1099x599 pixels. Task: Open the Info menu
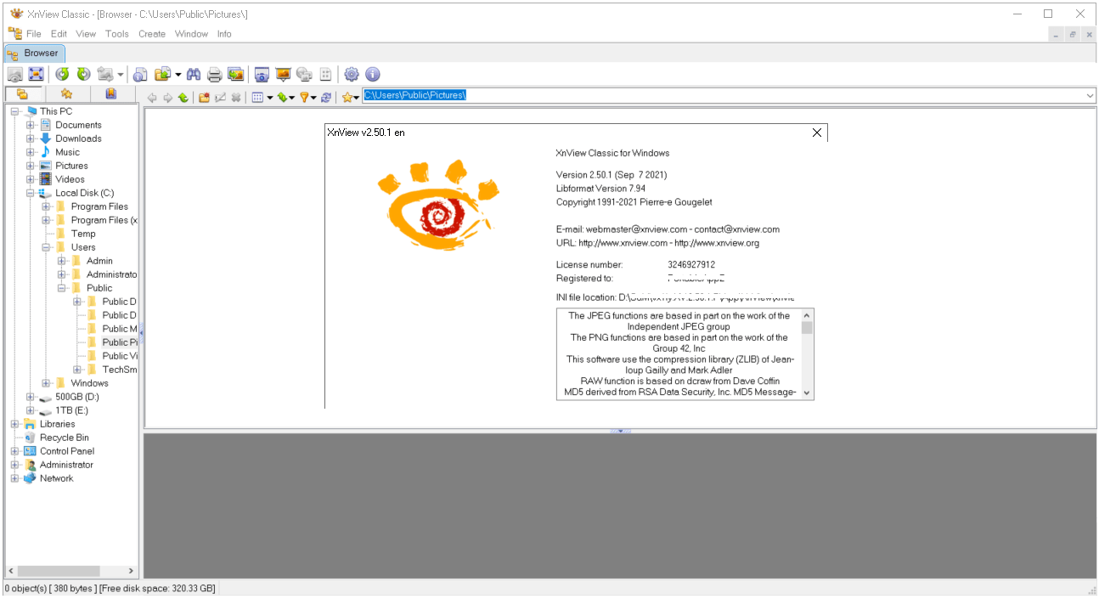224,34
